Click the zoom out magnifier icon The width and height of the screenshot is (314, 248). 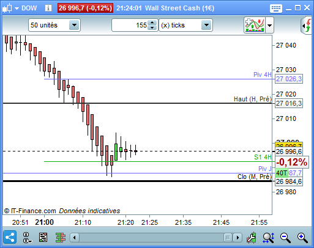pyautogui.click(x=285, y=238)
